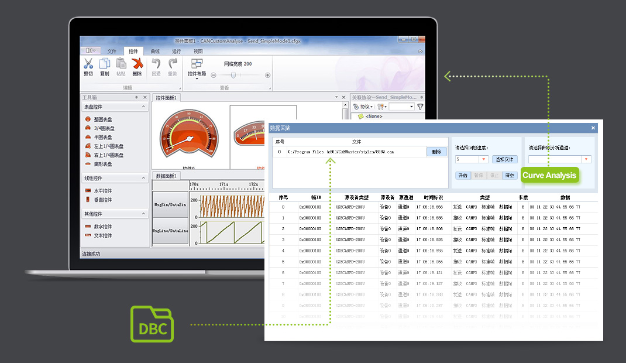Select the 水平控件 horizontal control

[102, 191]
